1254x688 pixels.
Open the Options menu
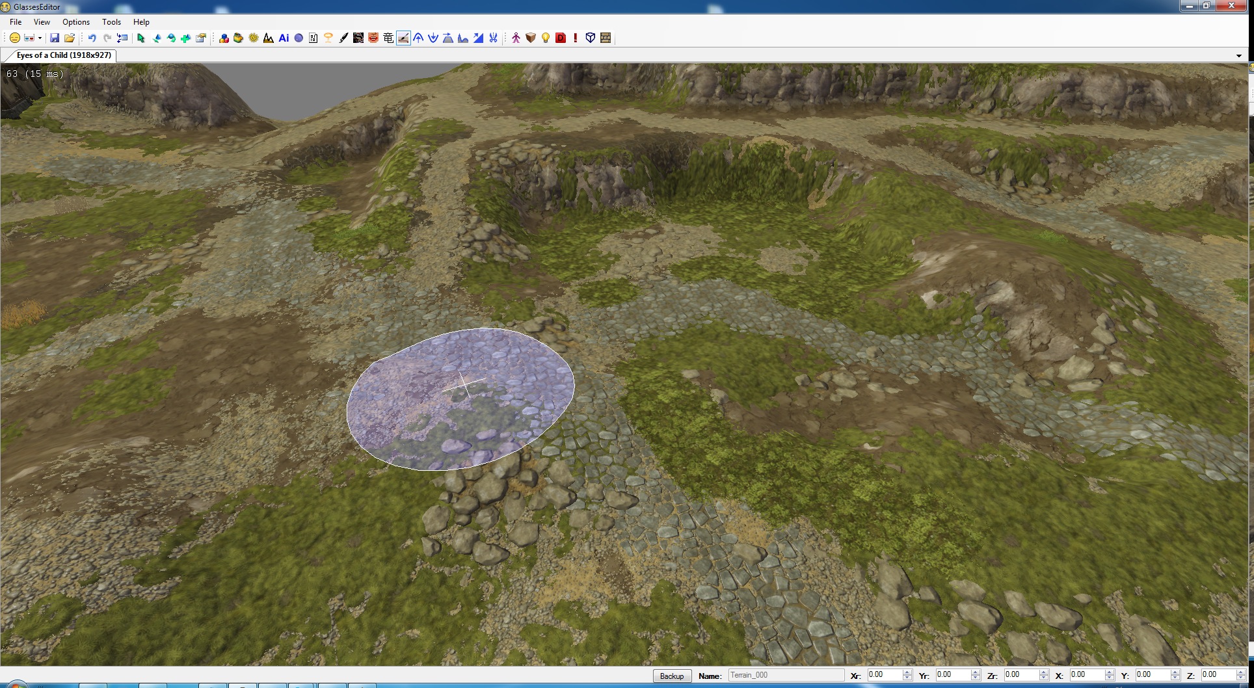tap(76, 22)
